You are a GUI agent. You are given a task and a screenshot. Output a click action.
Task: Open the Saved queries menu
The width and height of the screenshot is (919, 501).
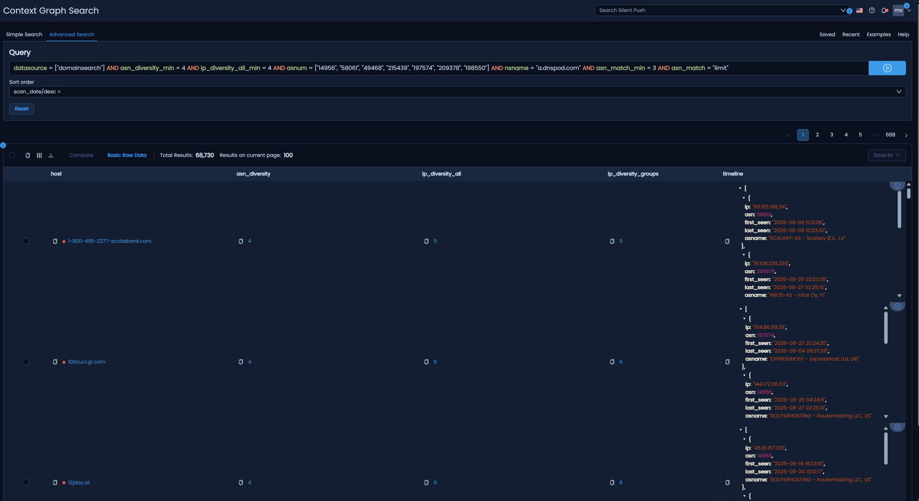coord(827,34)
